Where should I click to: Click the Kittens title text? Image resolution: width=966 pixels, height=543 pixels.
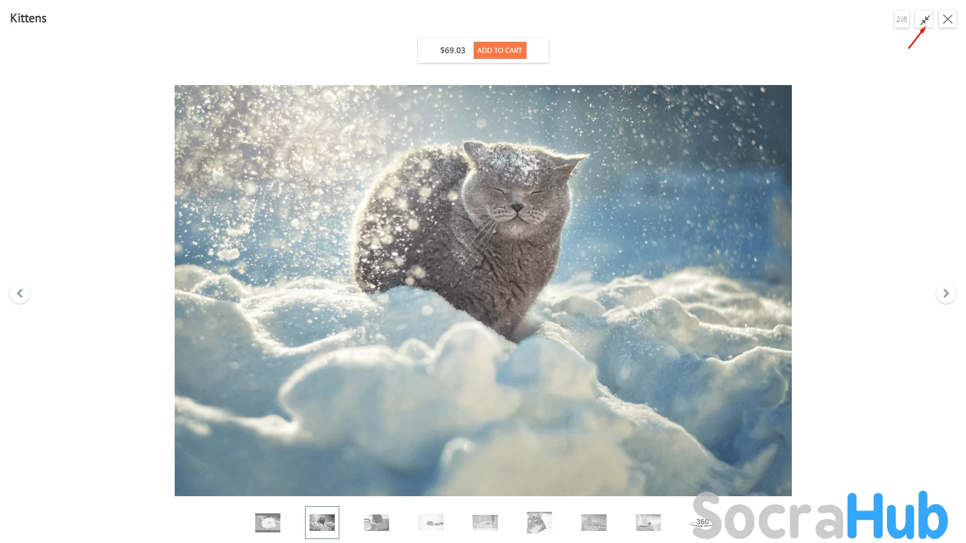point(28,18)
